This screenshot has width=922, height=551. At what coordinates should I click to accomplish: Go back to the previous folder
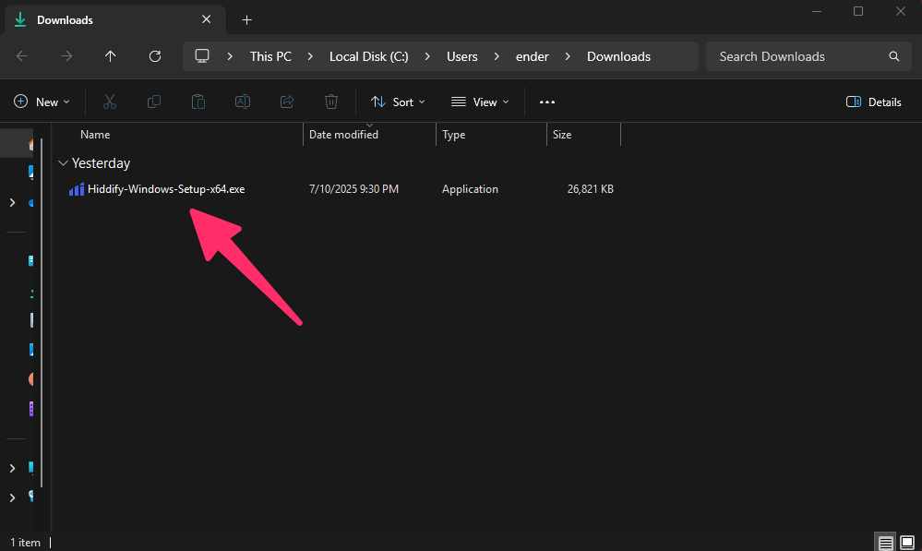click(22, 56)
